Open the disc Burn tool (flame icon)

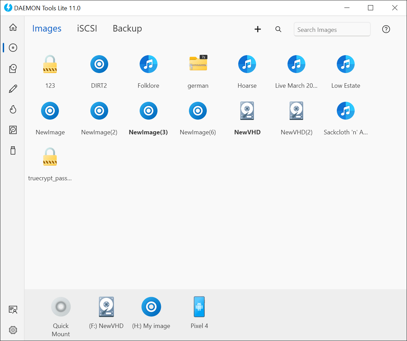point(13,109)
